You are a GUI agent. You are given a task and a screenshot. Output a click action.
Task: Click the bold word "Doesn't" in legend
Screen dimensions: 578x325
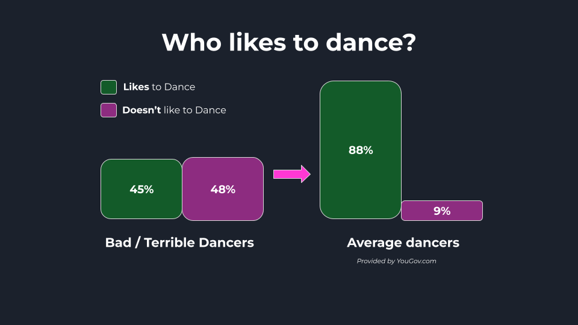click(x=141, y=110)
